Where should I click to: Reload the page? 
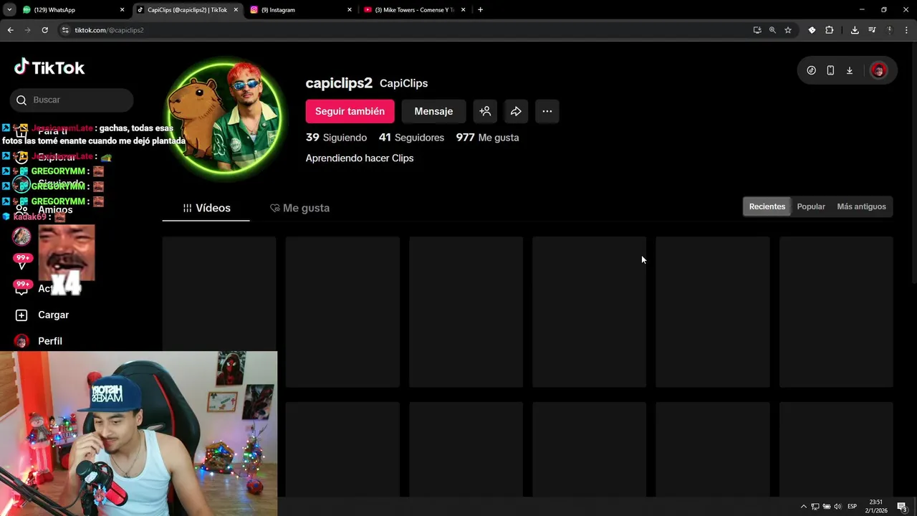point(44,30)
